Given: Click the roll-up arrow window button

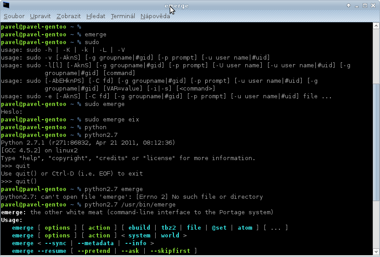Looking at the screenshot, I should (349, 5).
